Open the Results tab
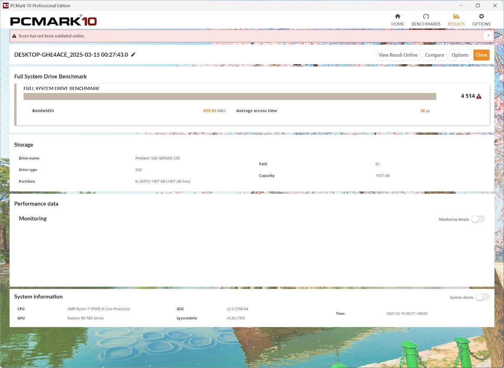 point(456,20)
